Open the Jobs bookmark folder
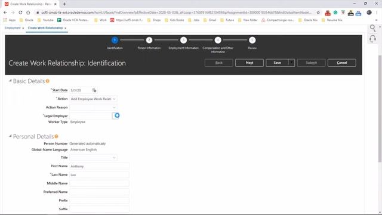The image size is (382, 215). pyautogui.click(x=193, y=20)
